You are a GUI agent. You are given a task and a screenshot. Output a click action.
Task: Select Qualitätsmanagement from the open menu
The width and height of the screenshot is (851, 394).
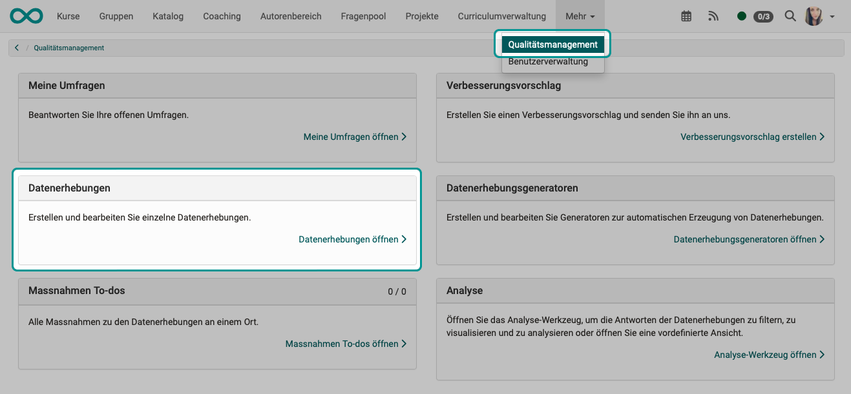pyautogui.click(x=552, y=44)
